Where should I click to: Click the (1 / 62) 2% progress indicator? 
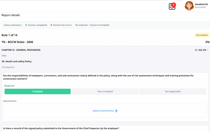[200, 50]
